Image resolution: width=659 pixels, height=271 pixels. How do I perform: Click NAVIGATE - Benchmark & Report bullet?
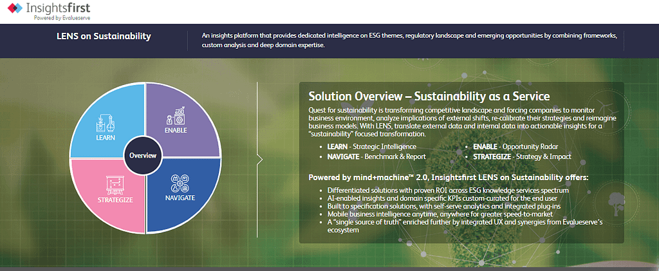click(376, 156)
